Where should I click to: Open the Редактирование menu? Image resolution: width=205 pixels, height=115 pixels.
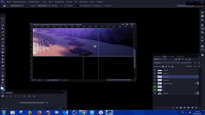20,2
